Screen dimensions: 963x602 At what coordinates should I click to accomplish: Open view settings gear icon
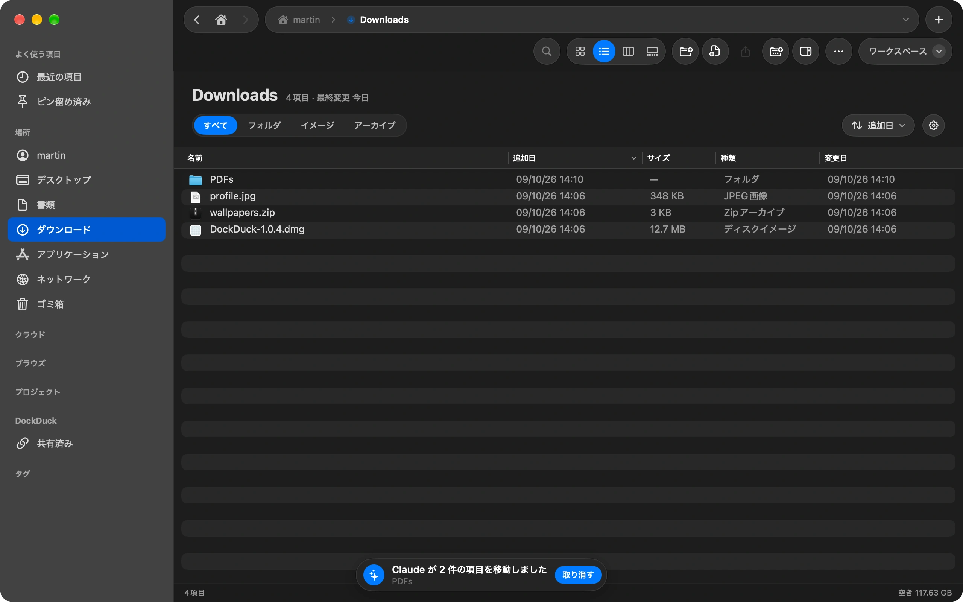(x=934, y=125)
